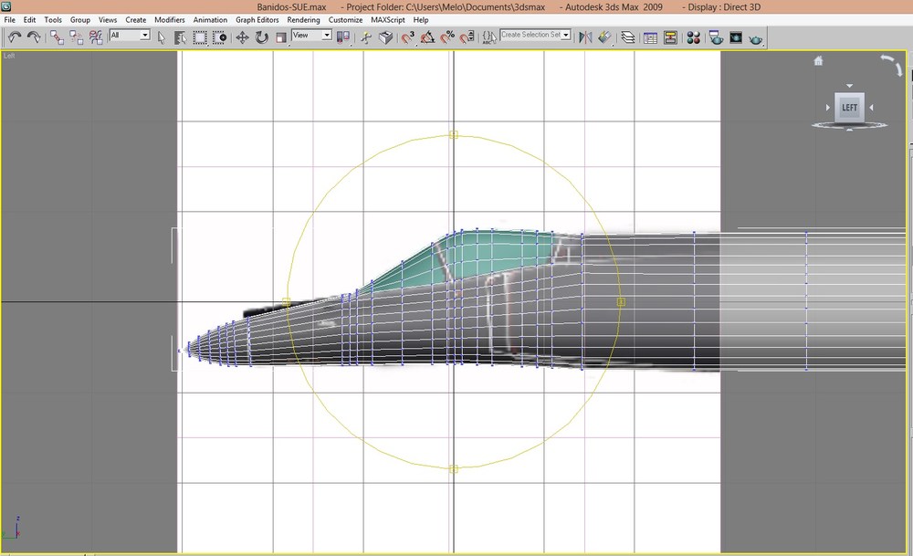Toggle the 3D Snaps magnet
This screenshot has width=913, height=556.
click(x=407, y=37)
